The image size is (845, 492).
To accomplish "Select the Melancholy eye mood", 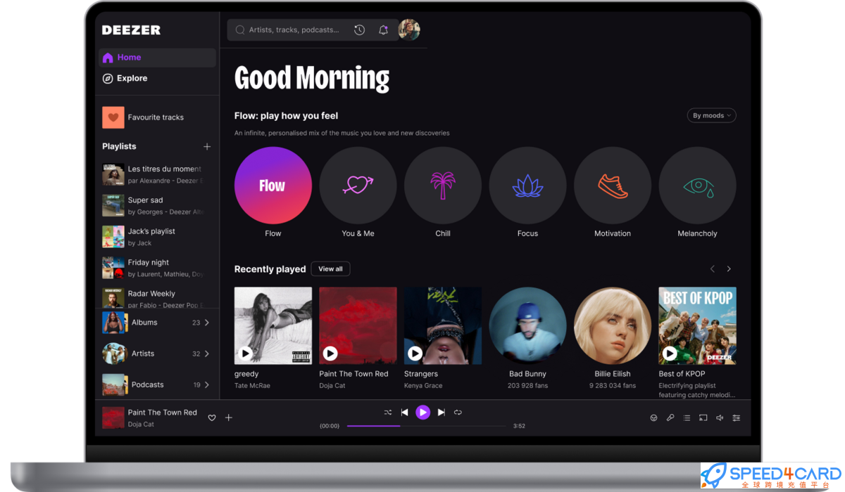I will [x=697, y=186].
